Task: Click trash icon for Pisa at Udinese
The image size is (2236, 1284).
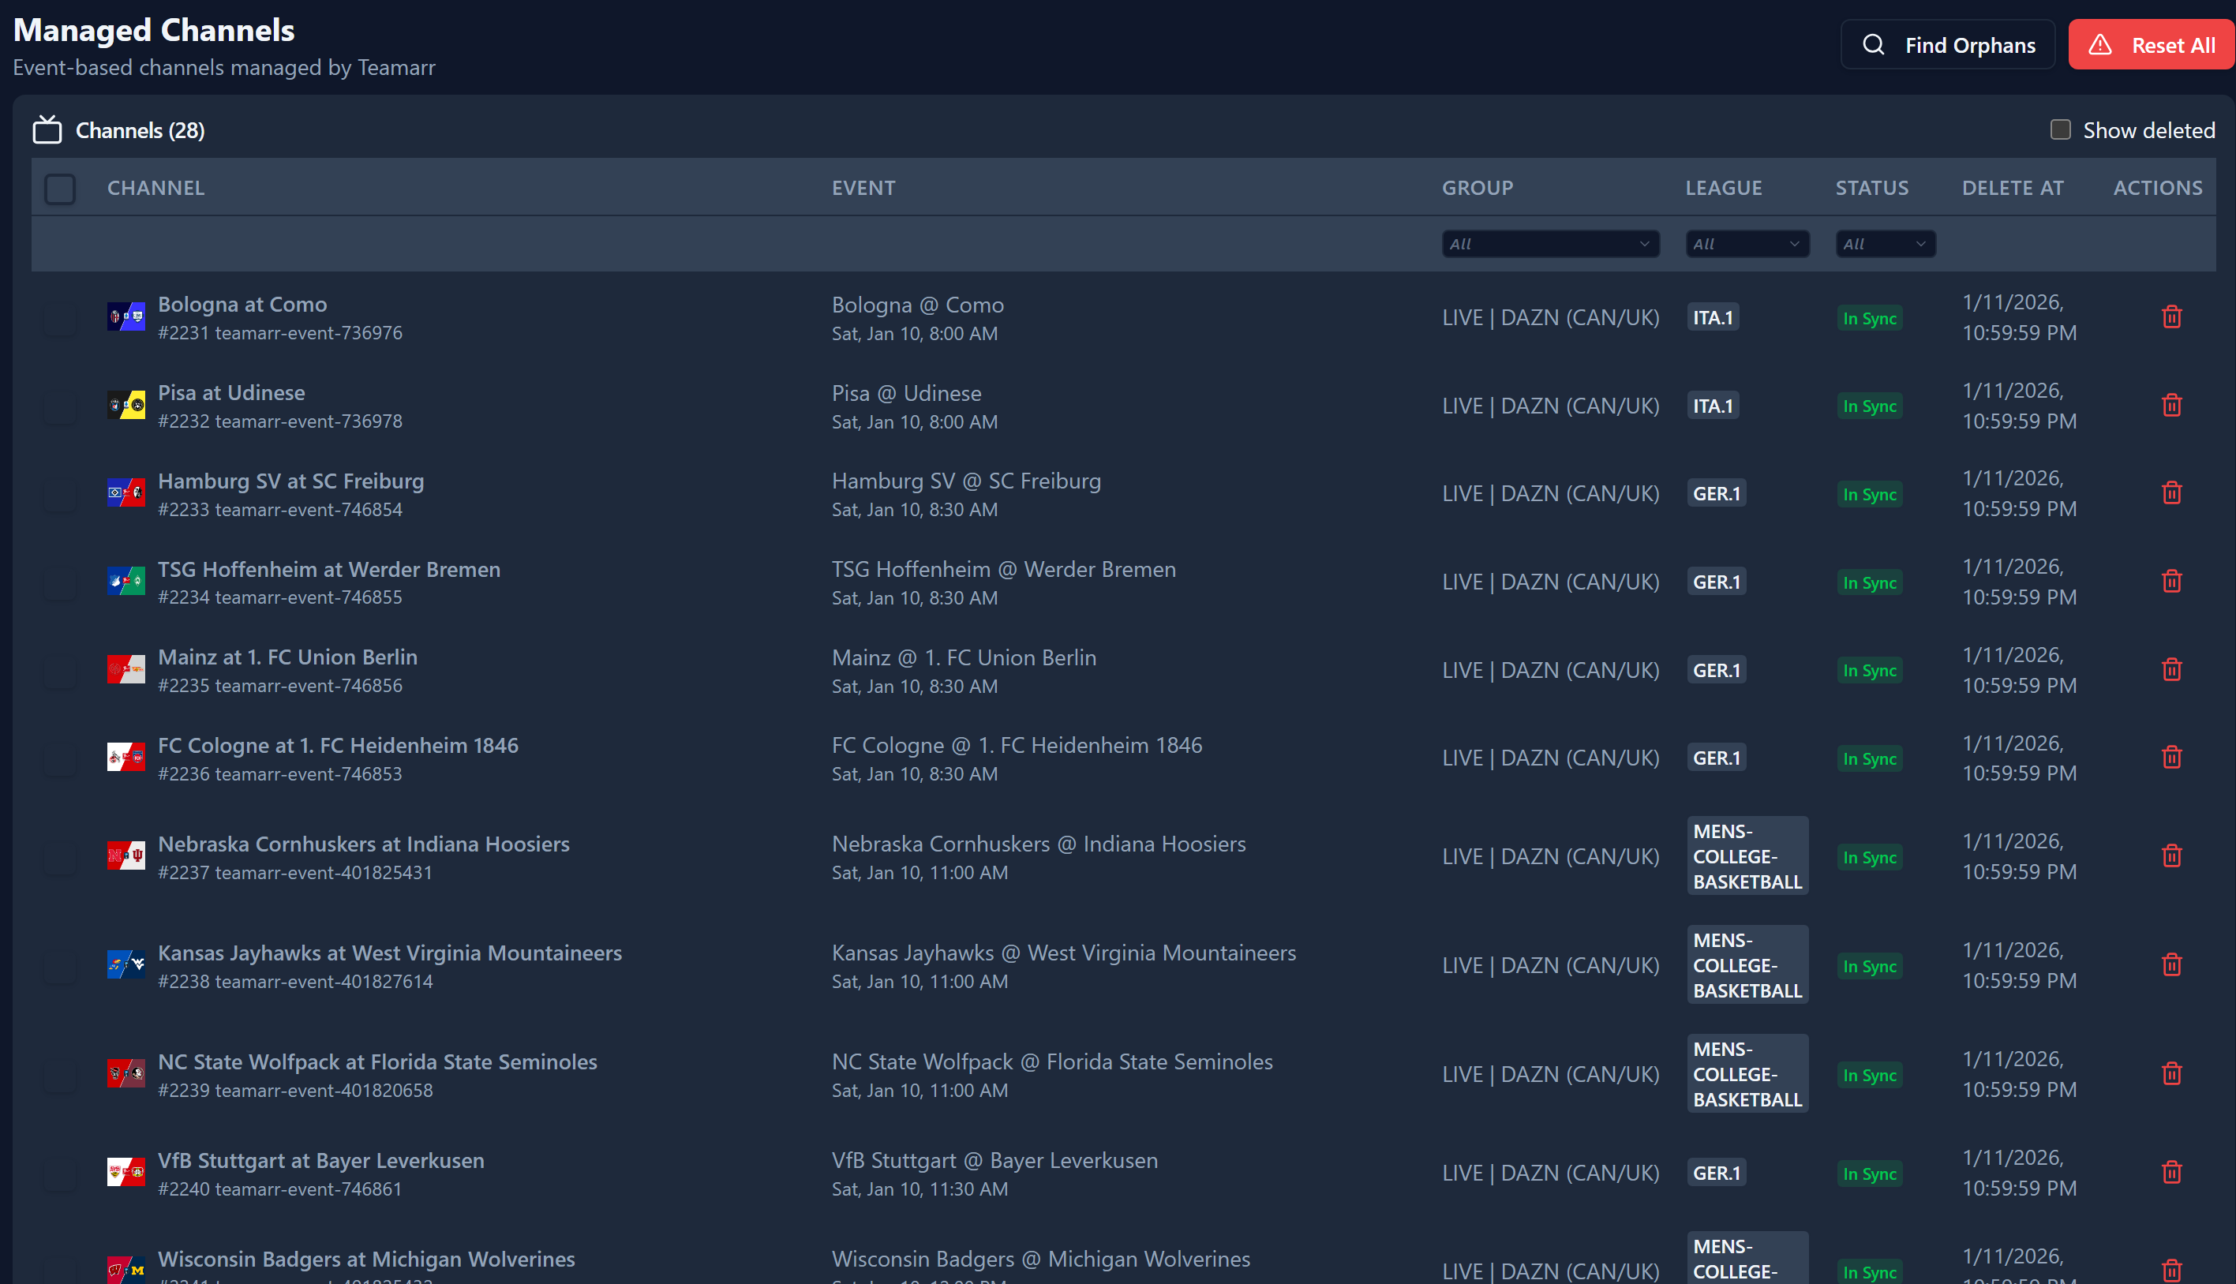Action: pos(2170,405)
